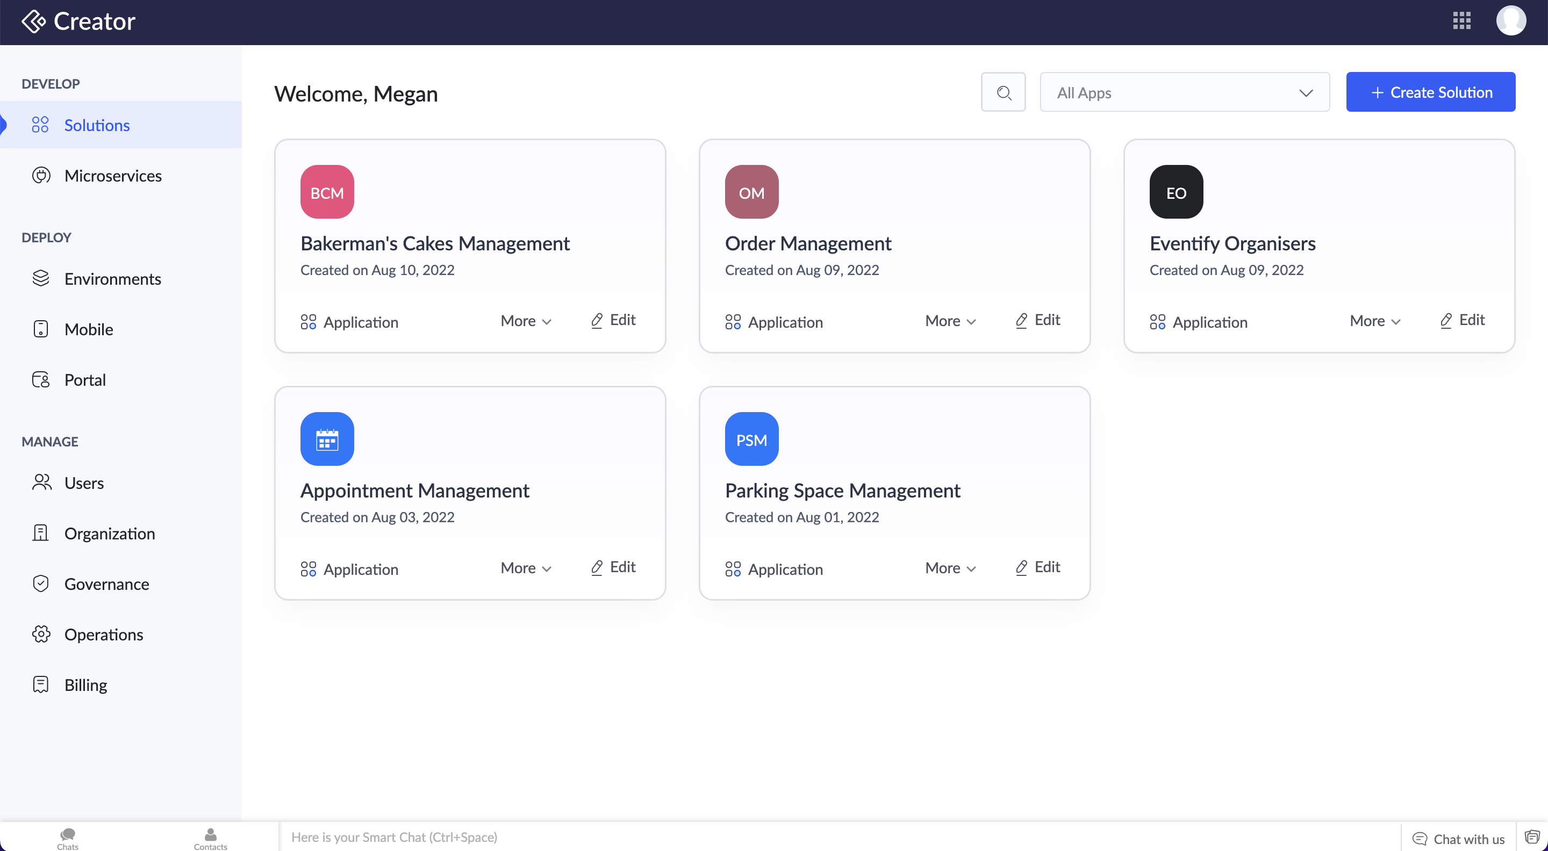Screen dimensions: 1548x851
Task: Open the Appointment Management calendar icon
Action: point(327,439)
